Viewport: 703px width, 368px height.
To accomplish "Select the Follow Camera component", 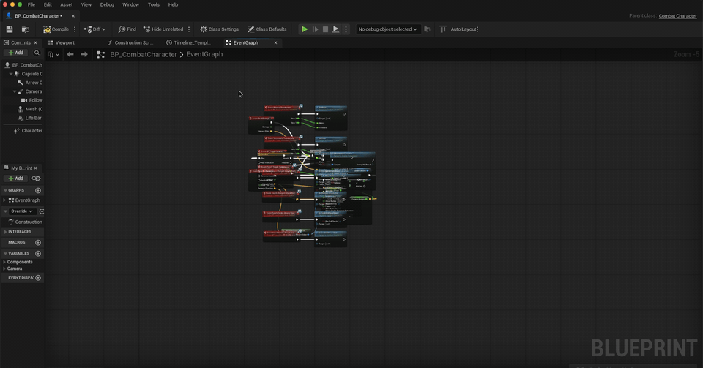I will (31, 100).
